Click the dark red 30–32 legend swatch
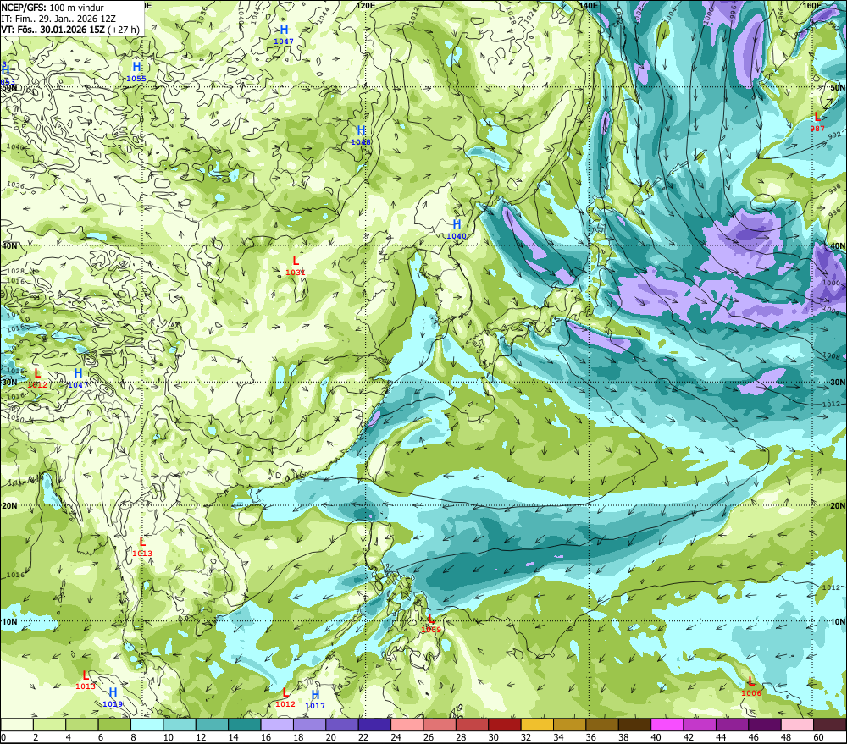The width and height of the screenshot is (847, 744). 505,725
